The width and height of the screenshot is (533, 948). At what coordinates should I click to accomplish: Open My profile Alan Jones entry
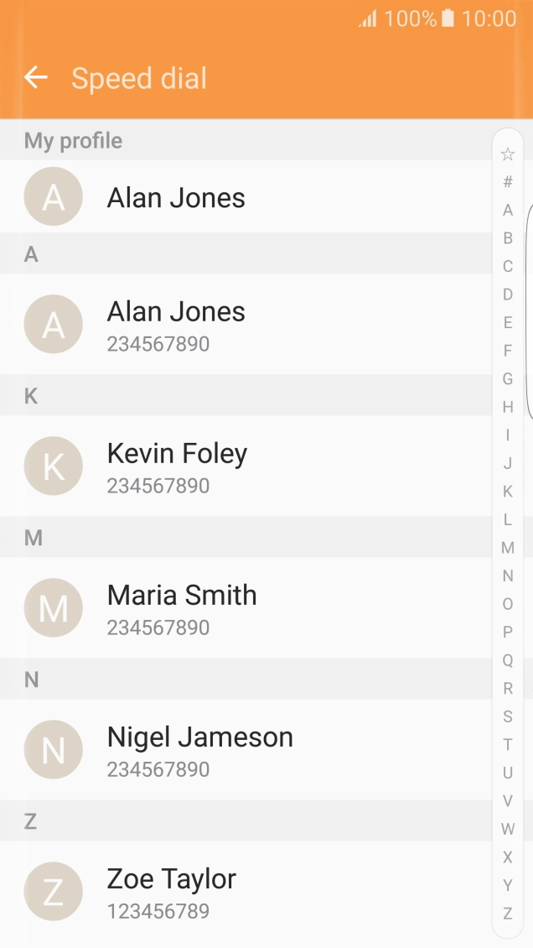coord(176,198)
